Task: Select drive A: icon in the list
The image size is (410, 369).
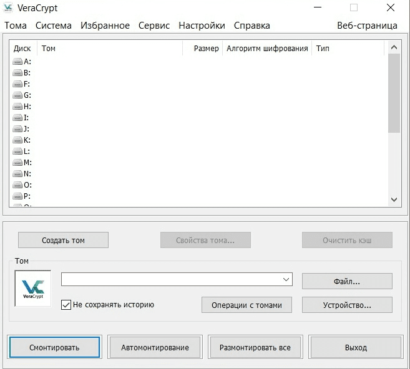Action: click(17, 62)
